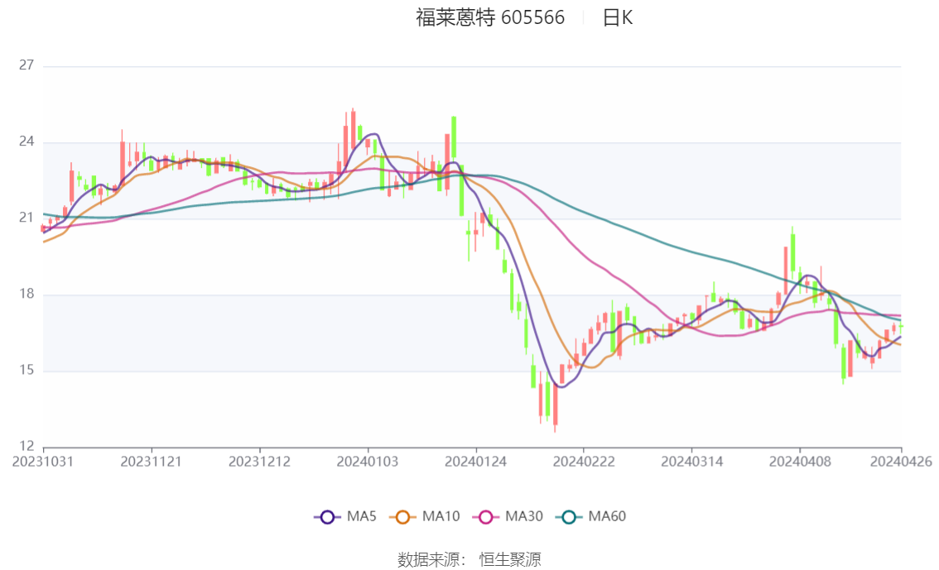Screen dimensions: 939x570
Task: Click y-axis value 27
Action: click(26, 65)
